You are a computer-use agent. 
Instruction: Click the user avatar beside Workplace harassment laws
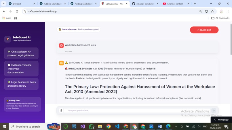[61, 45]
